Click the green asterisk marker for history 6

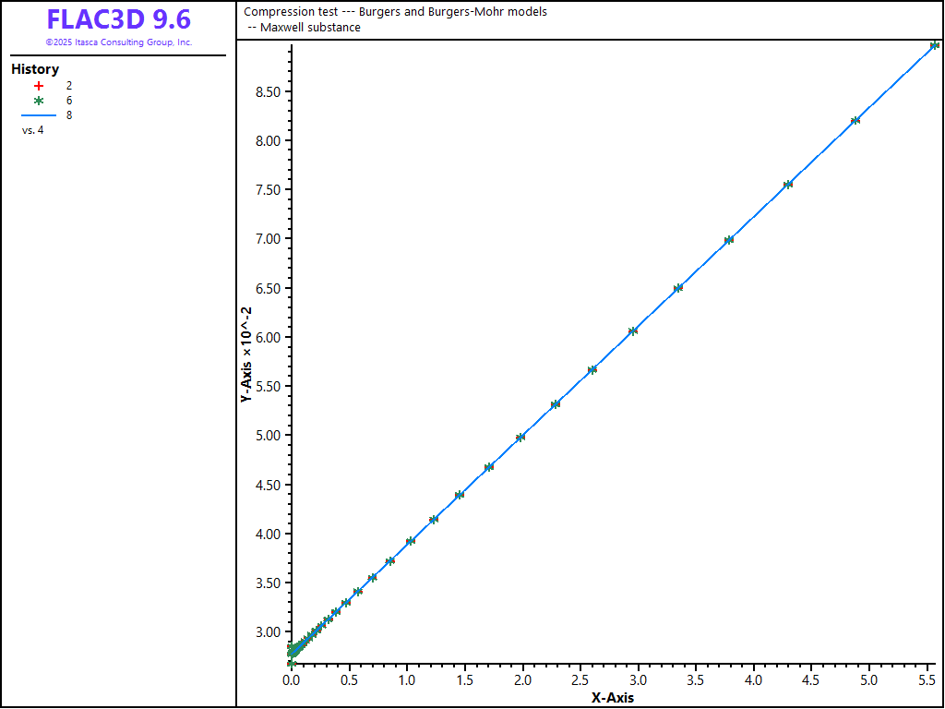(39, 100)
